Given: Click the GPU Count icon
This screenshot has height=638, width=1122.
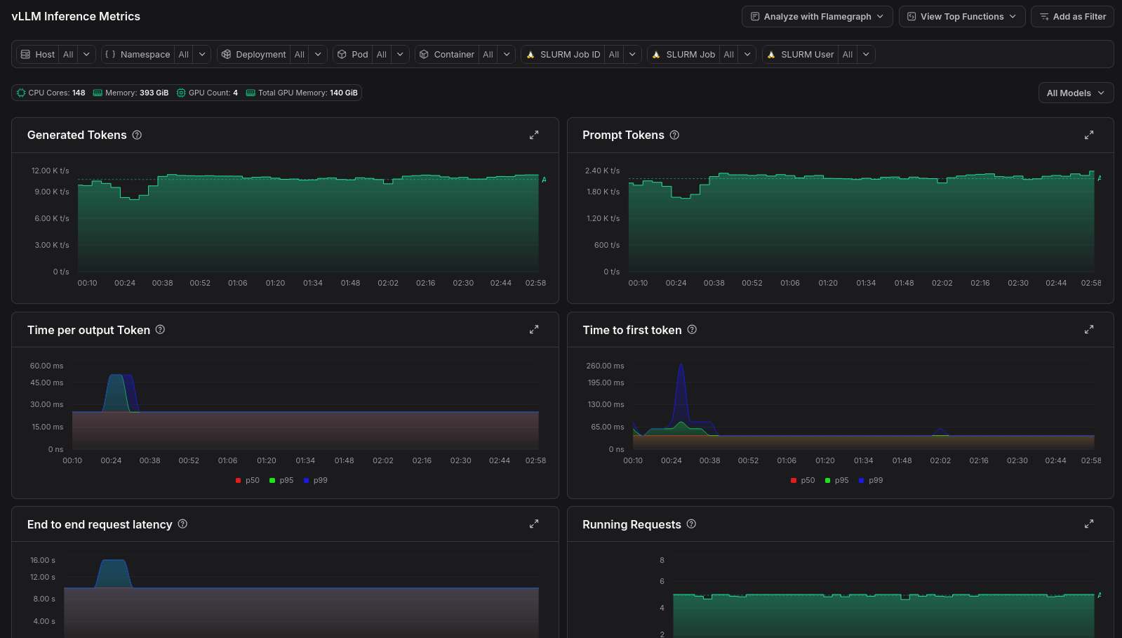Looking at the screenshot, I should point(181,93).
